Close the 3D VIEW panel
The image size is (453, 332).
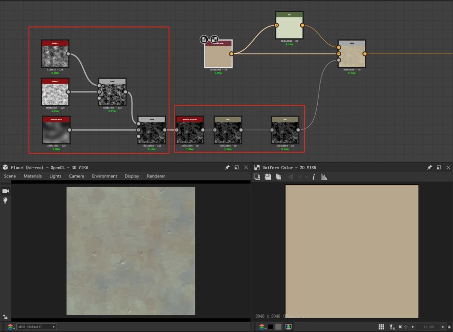coord(246,167)
